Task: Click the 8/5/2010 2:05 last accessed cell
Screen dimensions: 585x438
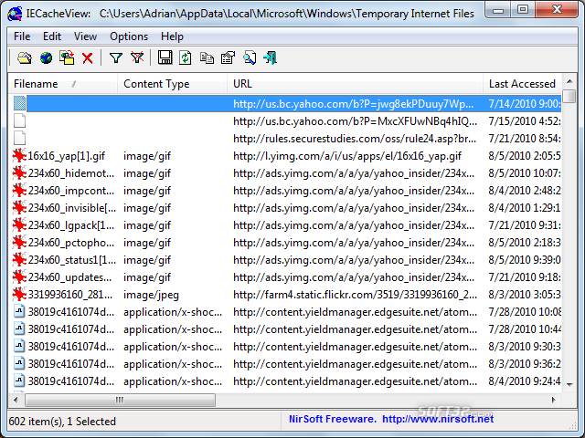Action: tap(524, 156)
